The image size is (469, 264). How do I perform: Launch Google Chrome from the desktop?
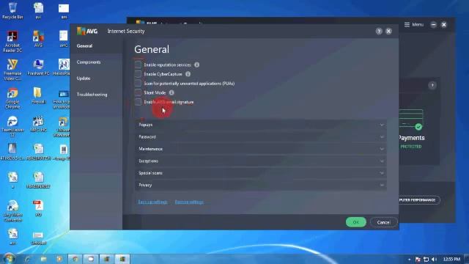click(12, 98)
